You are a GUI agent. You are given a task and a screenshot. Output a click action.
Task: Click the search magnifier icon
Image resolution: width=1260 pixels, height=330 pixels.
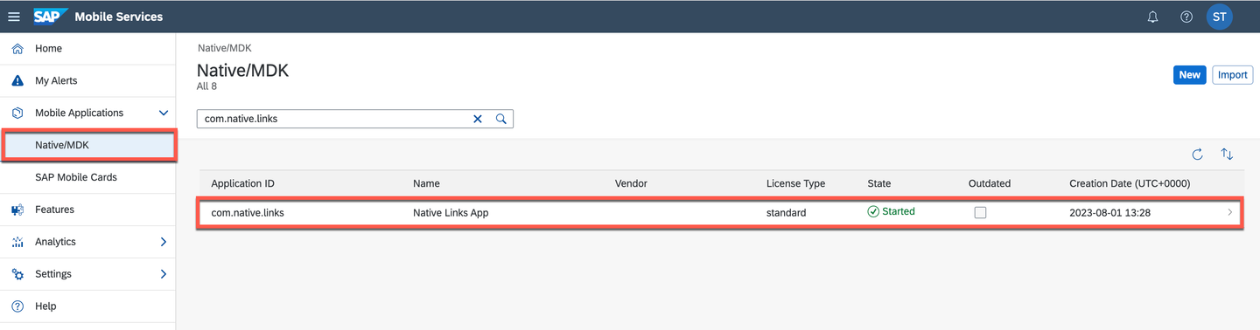pos(501,119)
